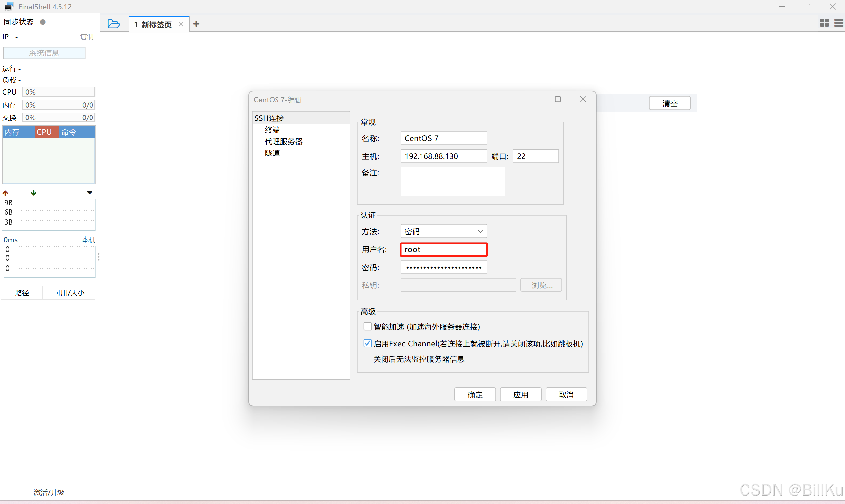The image size is (845, 504).
Task: Click the green download arrow icon
Action: pos(33,193)
